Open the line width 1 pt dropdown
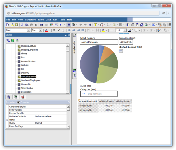The image size is (176, 150). (x=125, y=30)
